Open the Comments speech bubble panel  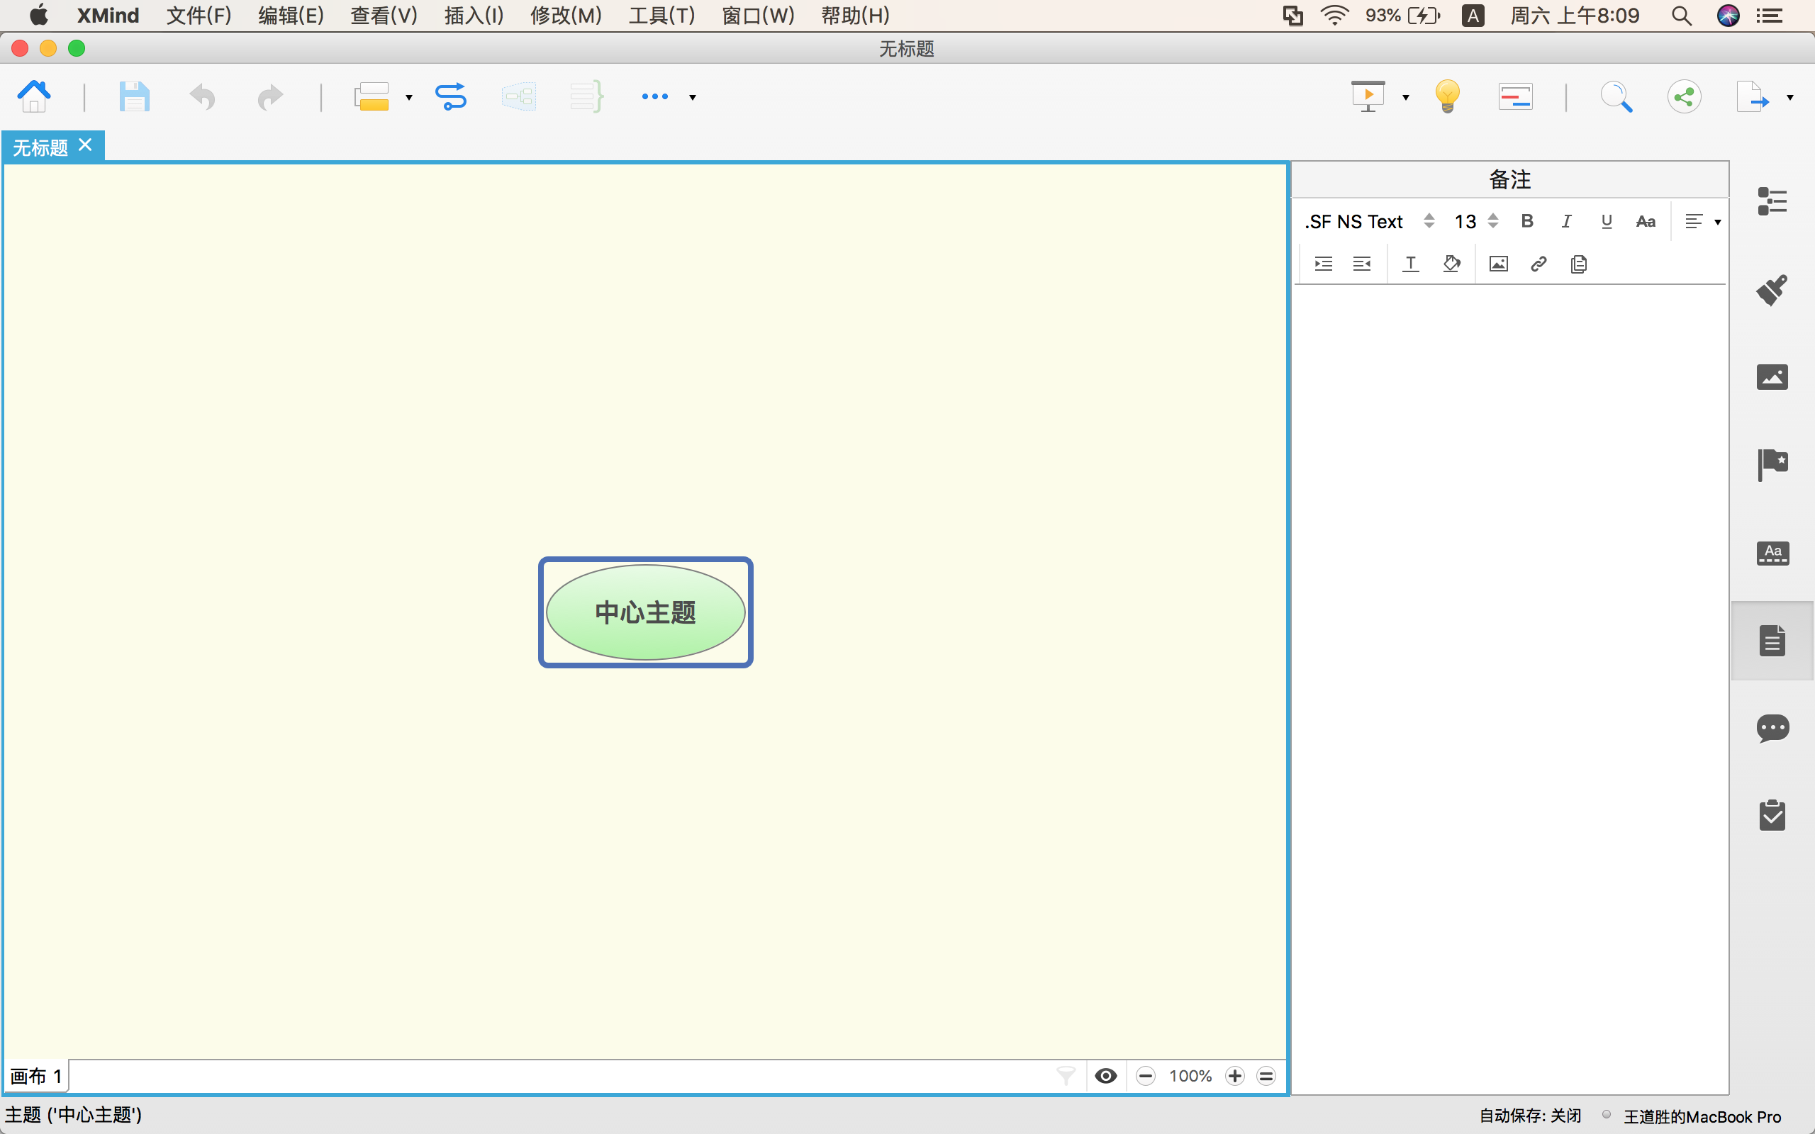click(x=1772, y=729)
